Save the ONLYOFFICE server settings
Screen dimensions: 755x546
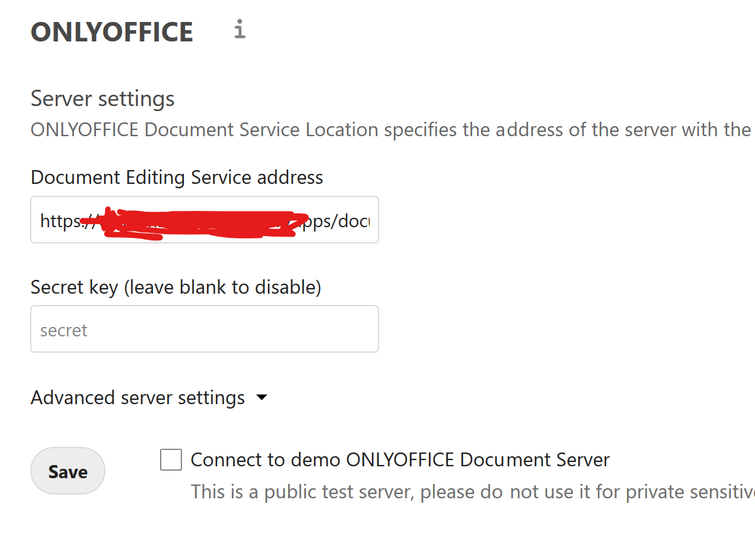click(68, 471)
